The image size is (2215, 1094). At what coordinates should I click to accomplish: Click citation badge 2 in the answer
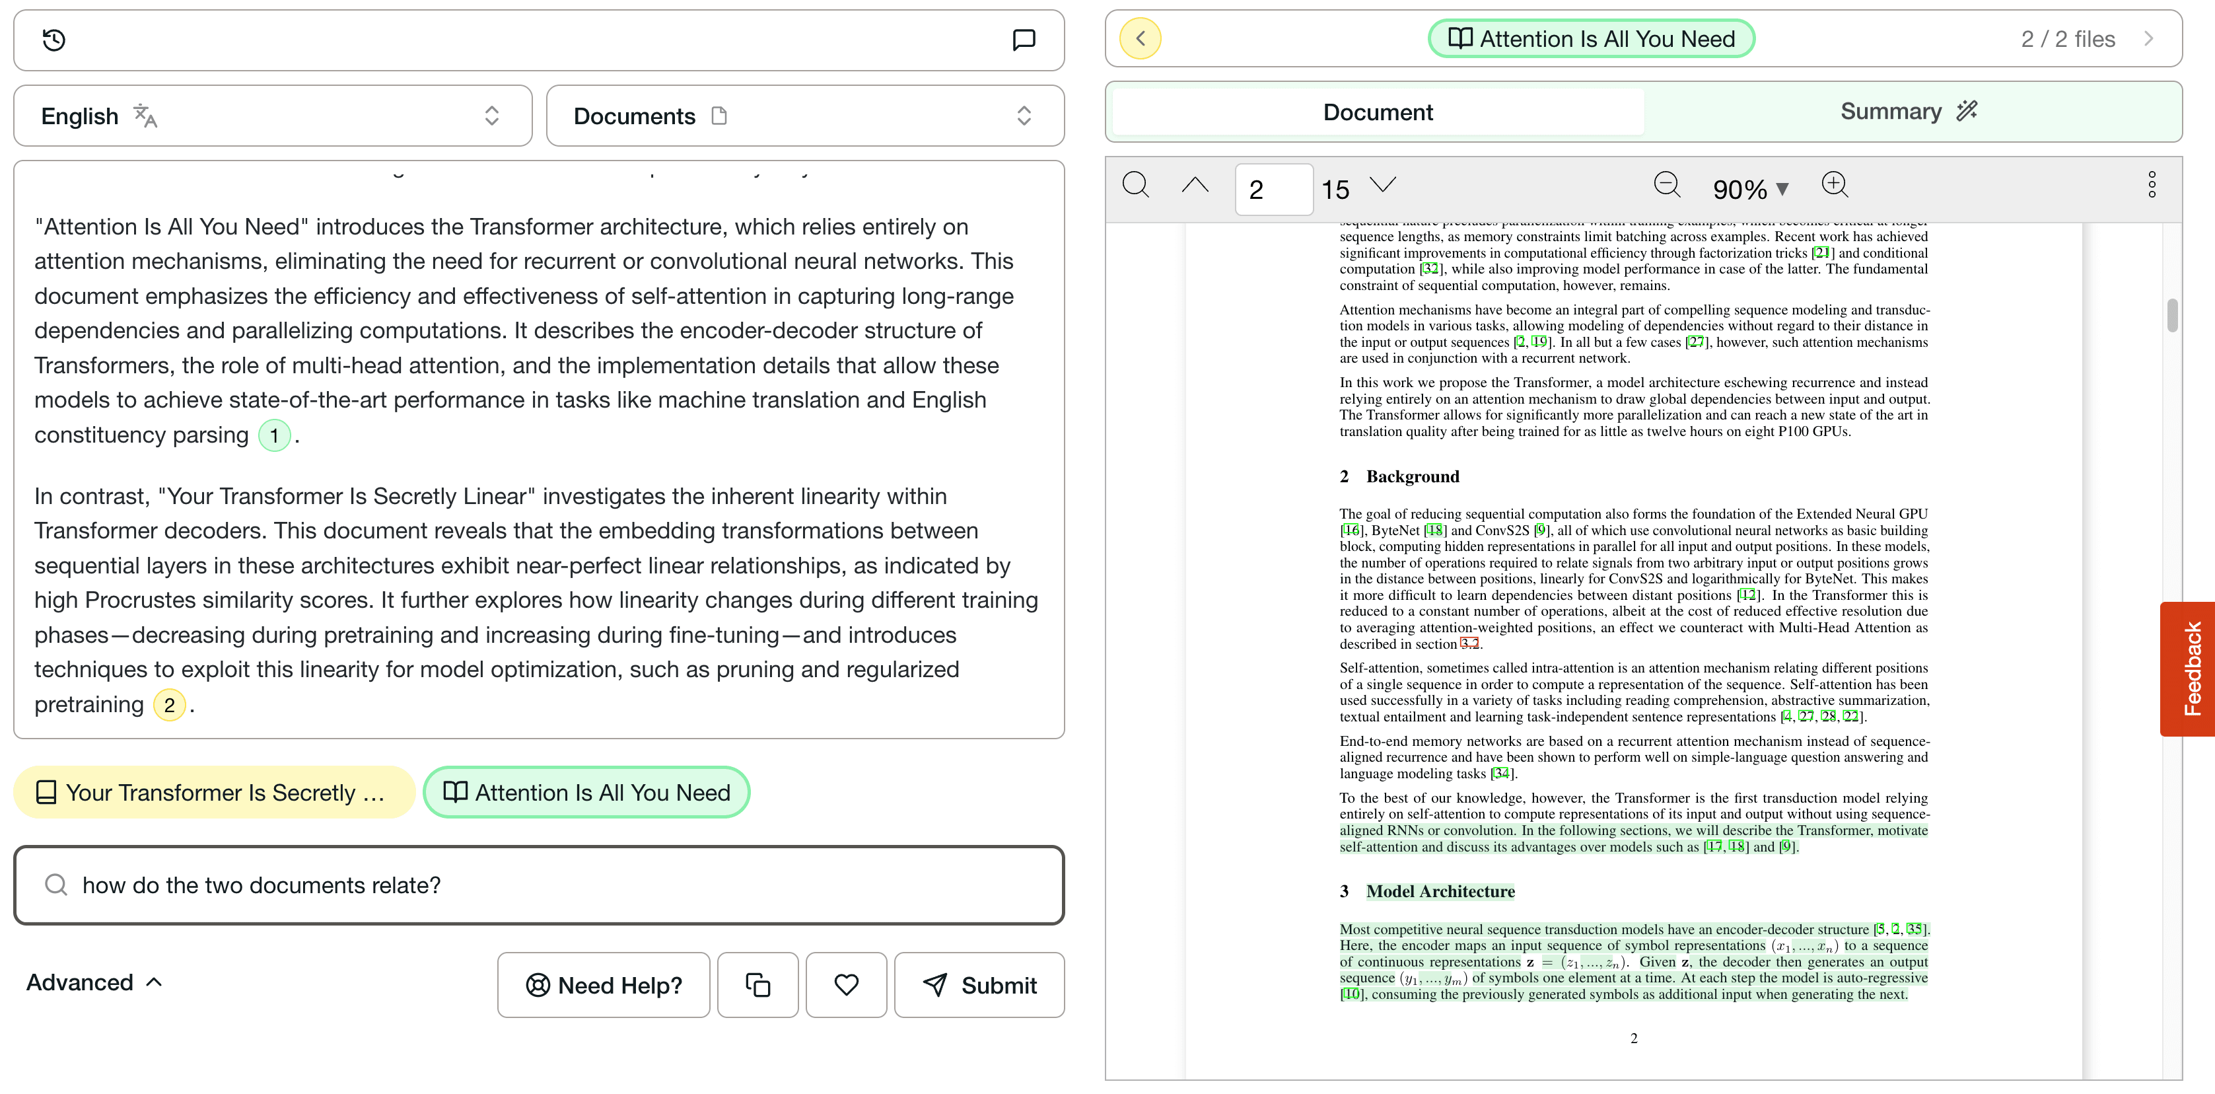pos(169,706)
